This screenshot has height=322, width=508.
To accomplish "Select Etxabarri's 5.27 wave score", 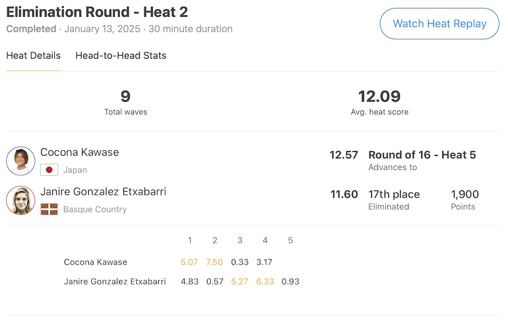I will click(x=240, y=282).
